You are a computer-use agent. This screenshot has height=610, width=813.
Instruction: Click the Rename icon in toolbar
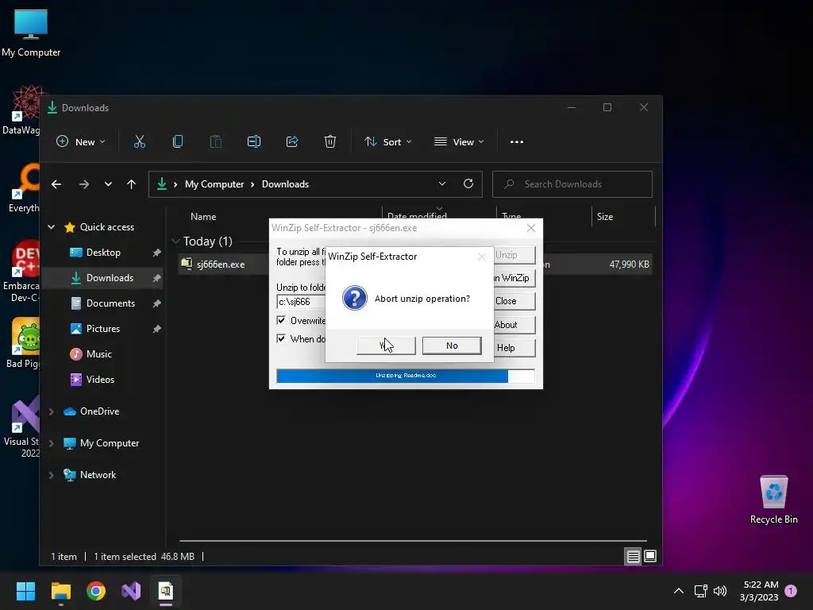click(x=254, y=141)
